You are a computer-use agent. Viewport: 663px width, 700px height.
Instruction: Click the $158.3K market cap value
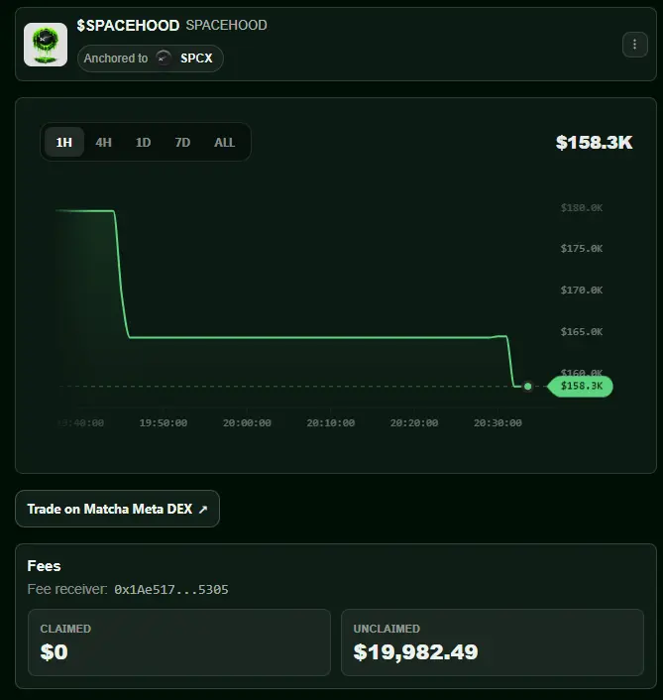(x=594, y=143)
